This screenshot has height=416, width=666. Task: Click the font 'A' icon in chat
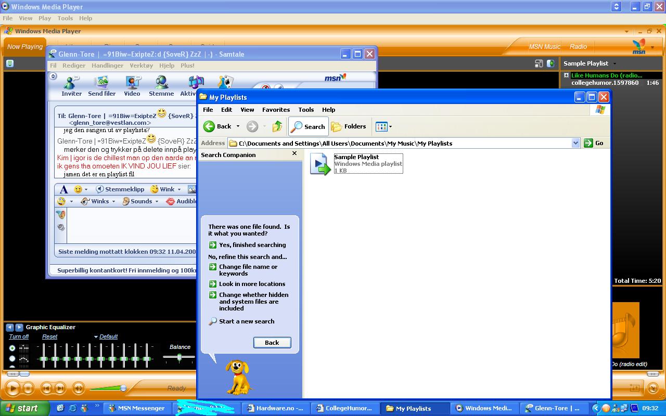point(63,189)
